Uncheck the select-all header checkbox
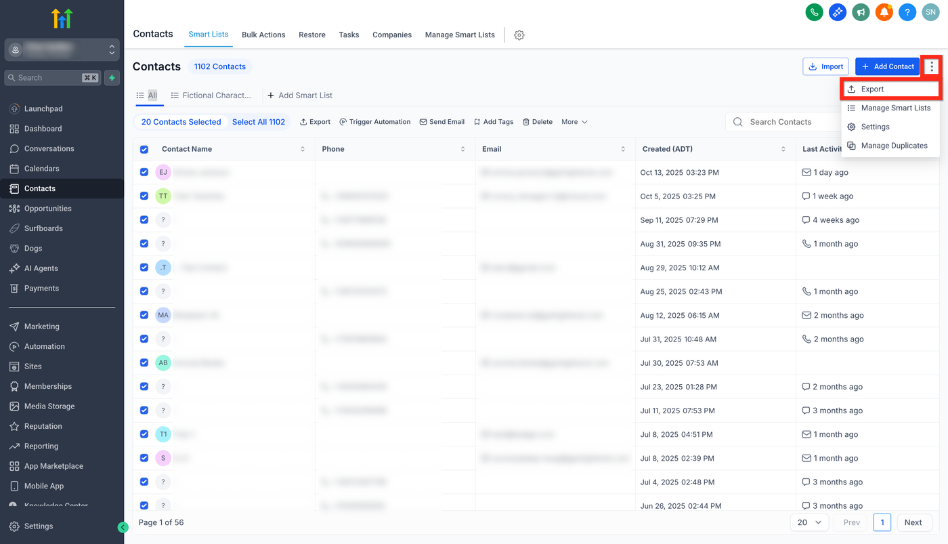 pyautogui.click(x=144, y=149)
